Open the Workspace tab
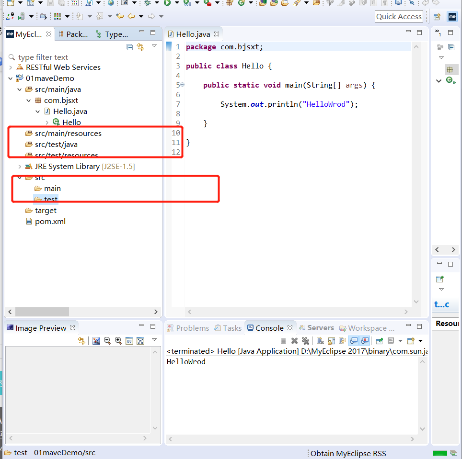Image resolution: width=462 pixels, height=459 pixels. 367,328
